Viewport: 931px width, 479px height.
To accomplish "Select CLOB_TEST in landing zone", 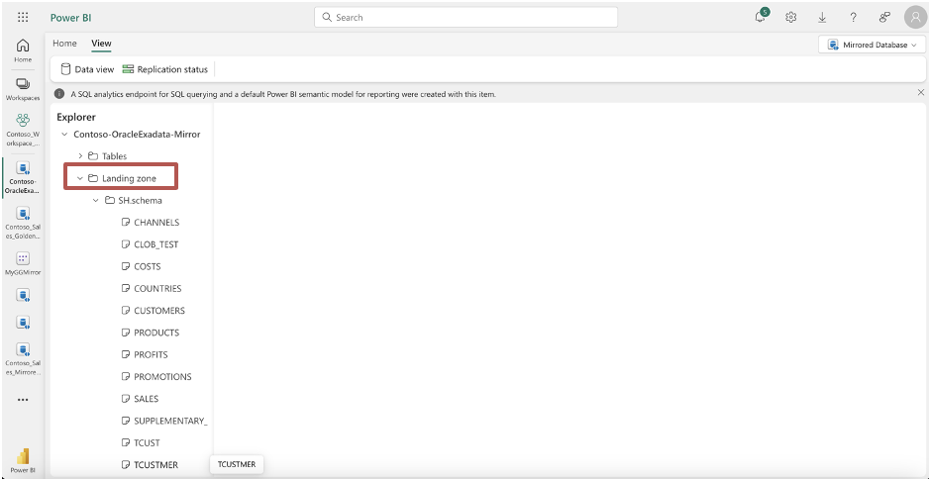I will 156,244.
